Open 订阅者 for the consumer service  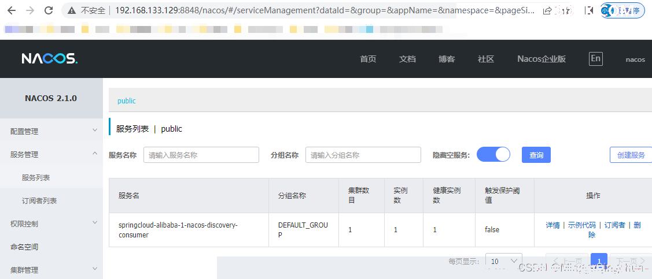tap(614, 225)
